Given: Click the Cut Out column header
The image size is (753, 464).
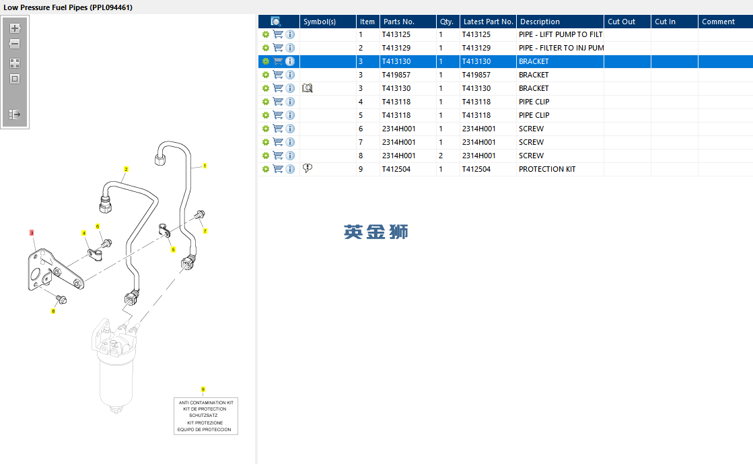Looking at the screenshot, I should click(627, 22).
